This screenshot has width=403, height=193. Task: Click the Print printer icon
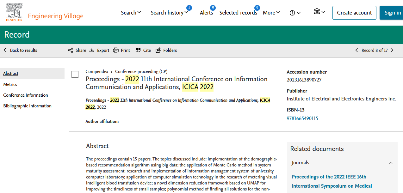[116, 50]
